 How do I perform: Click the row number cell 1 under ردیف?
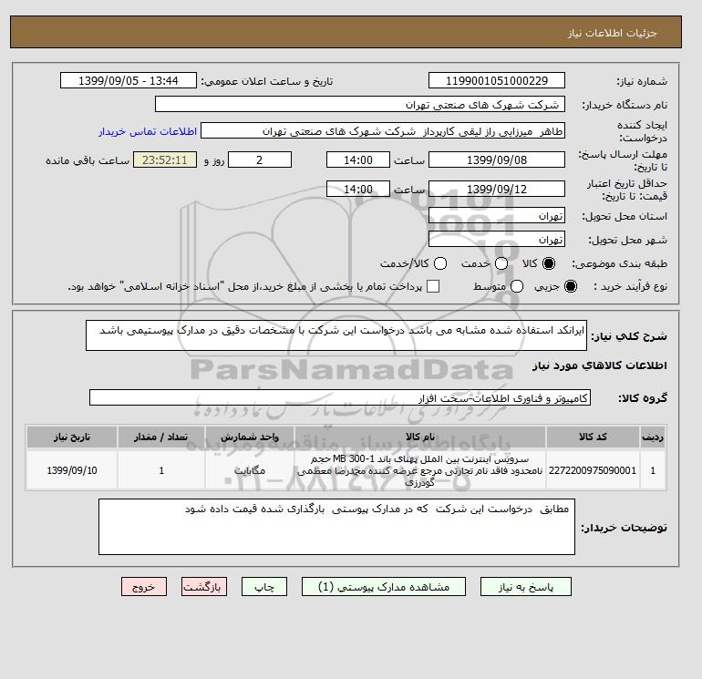click(653, 470)
